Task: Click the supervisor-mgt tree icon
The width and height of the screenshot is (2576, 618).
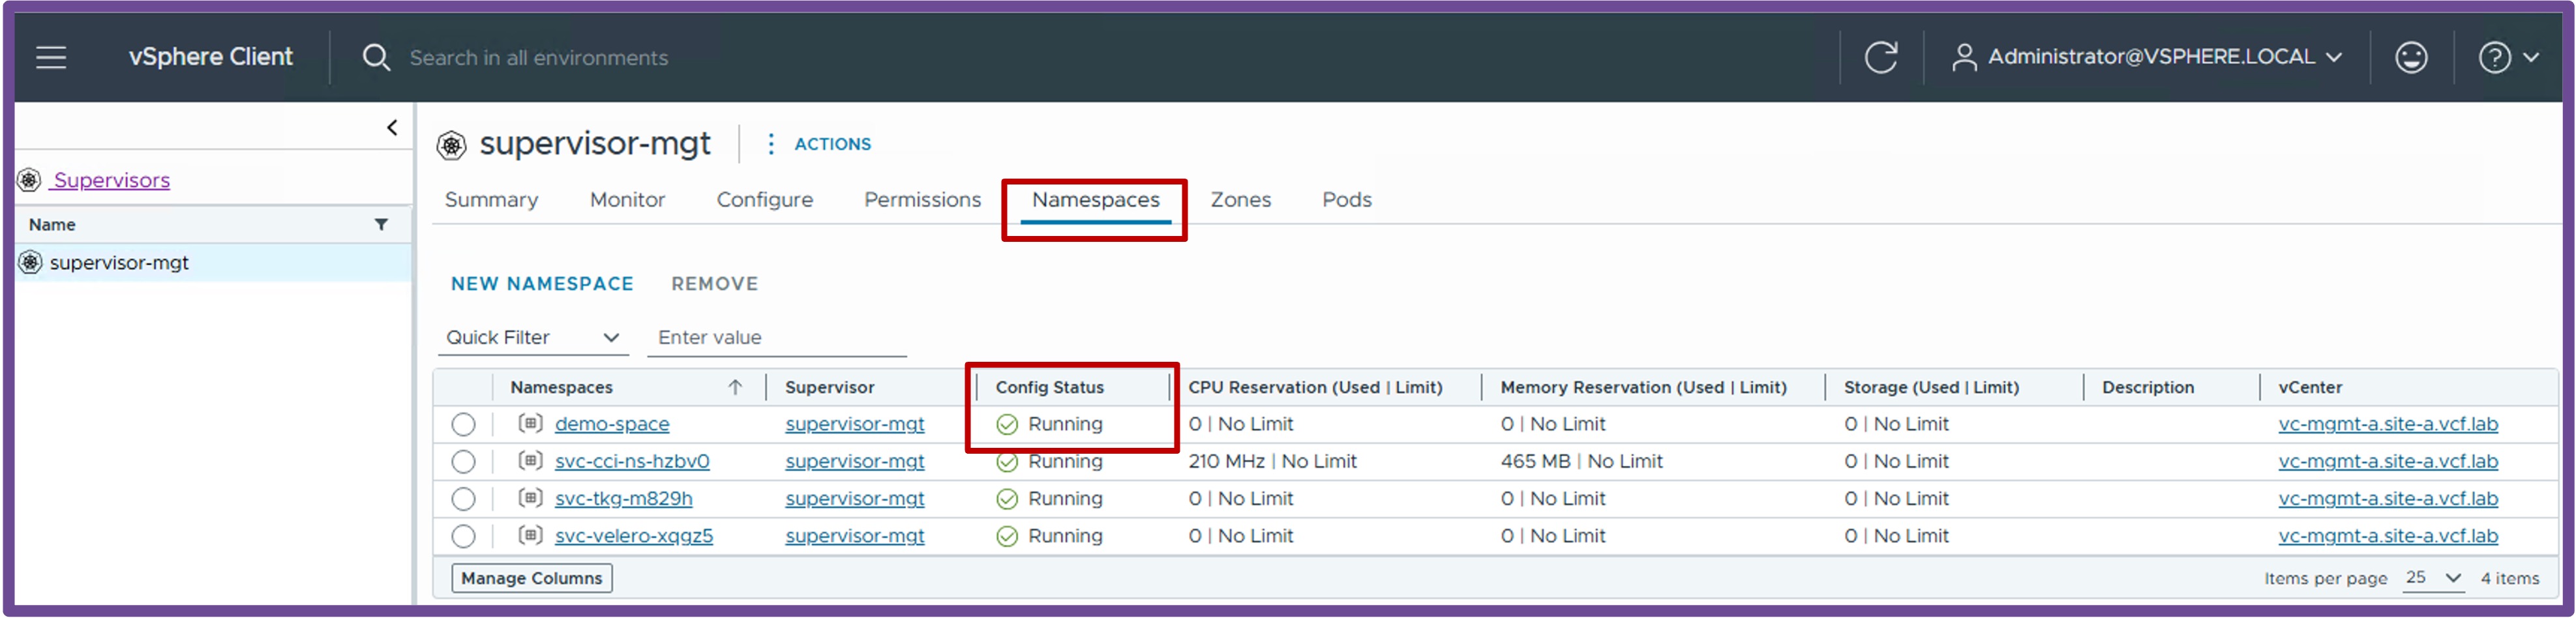Action: [31, 262]
